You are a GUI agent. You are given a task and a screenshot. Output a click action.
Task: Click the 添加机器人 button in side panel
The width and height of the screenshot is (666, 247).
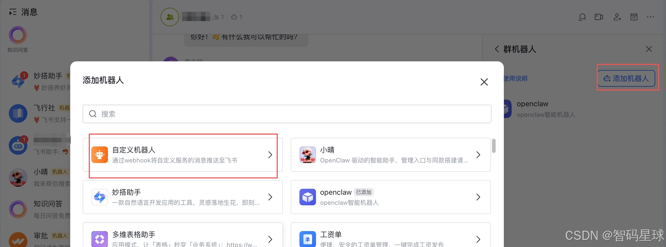pyautogui.click(x=626, y=78)
